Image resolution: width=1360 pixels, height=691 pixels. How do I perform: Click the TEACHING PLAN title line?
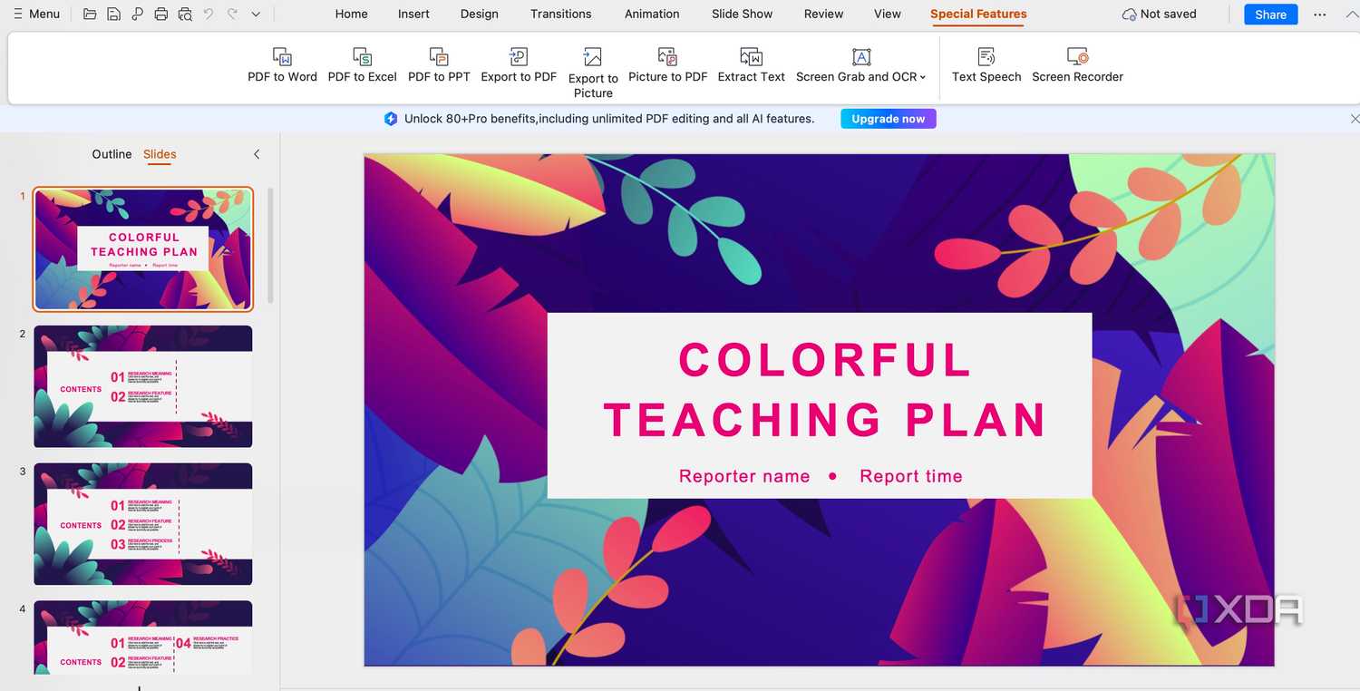tap(825, 421)
